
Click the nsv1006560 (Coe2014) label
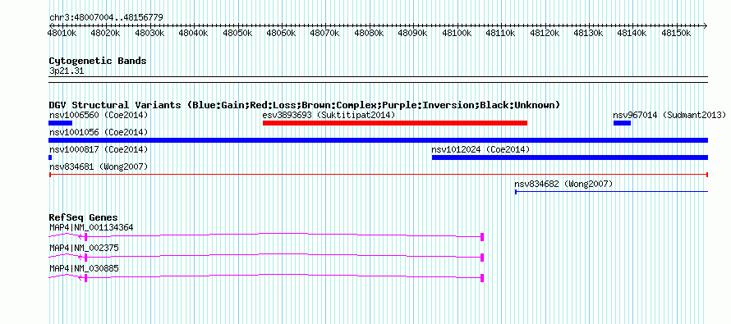pos(99,115)
